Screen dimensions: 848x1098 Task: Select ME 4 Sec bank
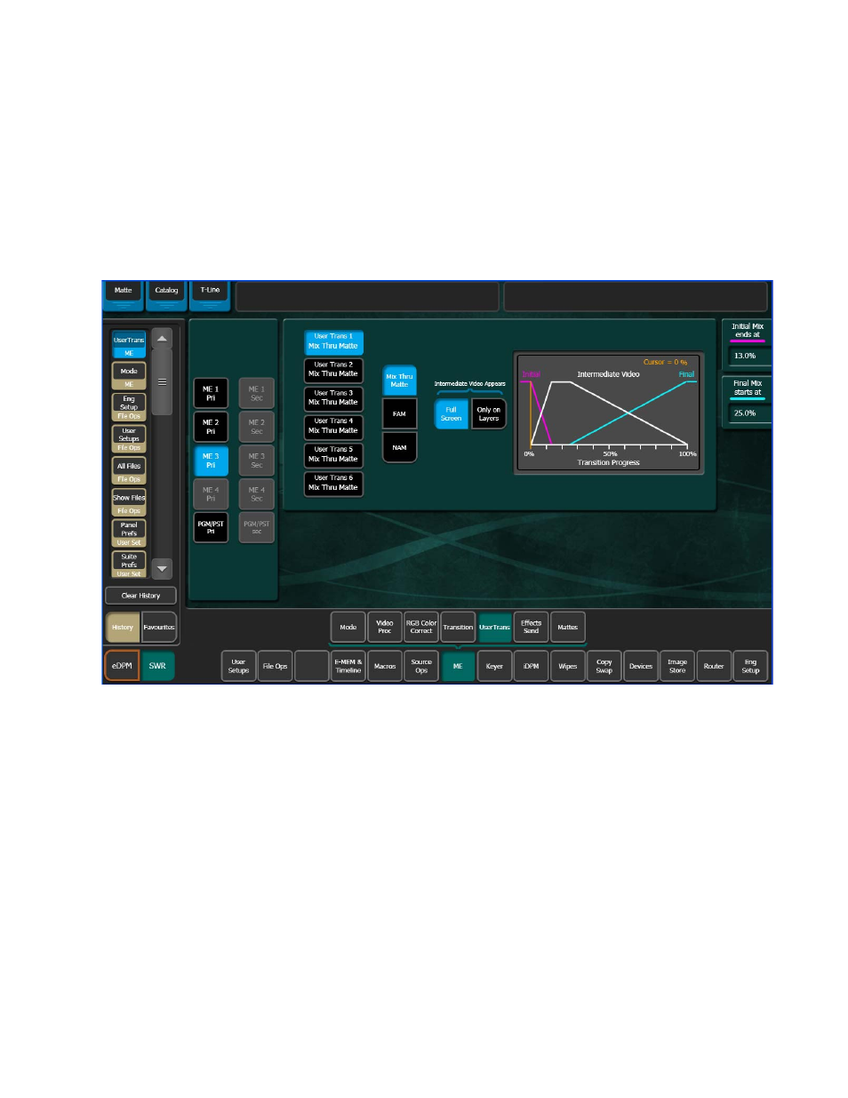click(x=257, y=494)
